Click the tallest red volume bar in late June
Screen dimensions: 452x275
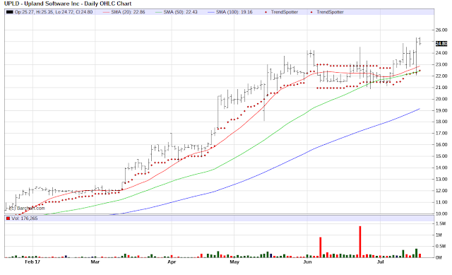click(360, 242)
